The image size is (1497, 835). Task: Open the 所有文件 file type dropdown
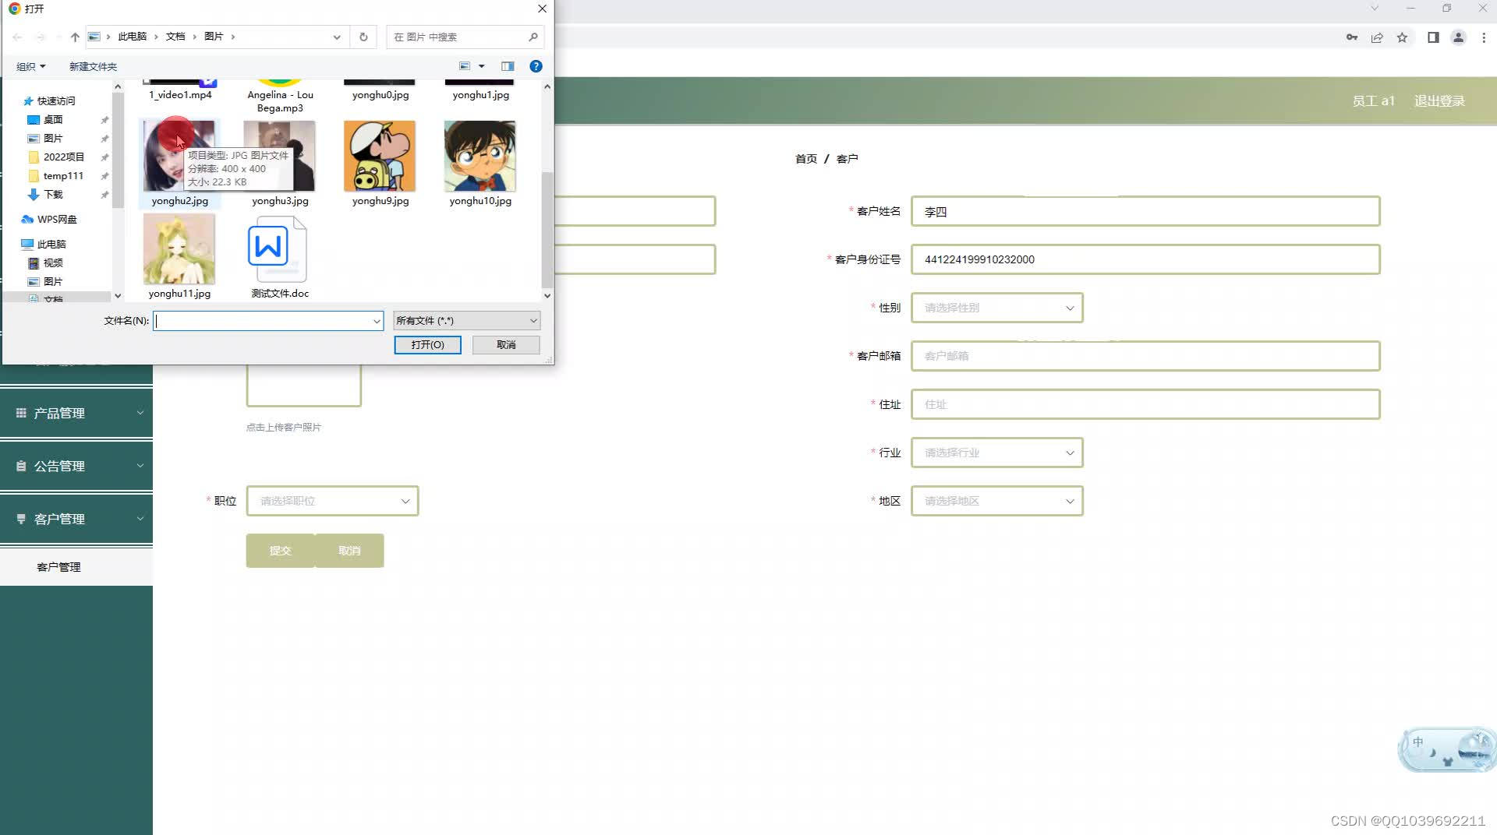coord(466,321)
